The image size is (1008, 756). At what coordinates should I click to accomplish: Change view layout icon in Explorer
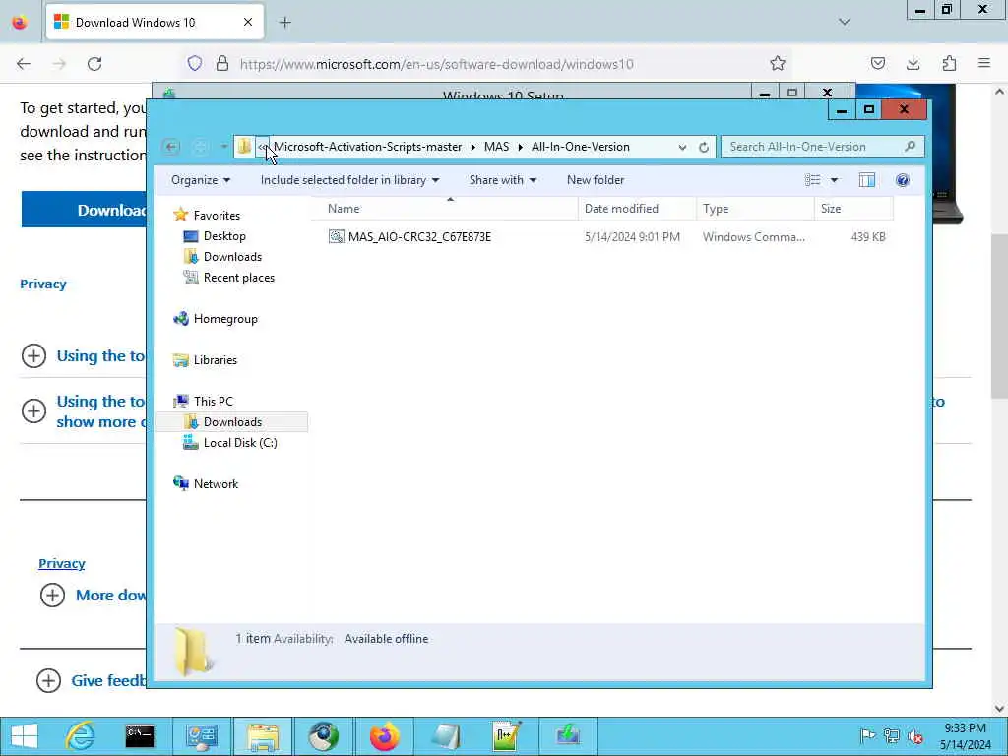tap(812, 180)
